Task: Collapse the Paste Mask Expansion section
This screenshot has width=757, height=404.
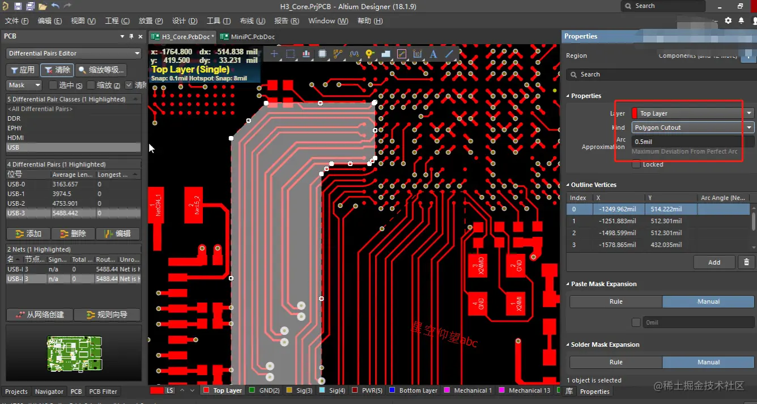Action: [601, 284]
